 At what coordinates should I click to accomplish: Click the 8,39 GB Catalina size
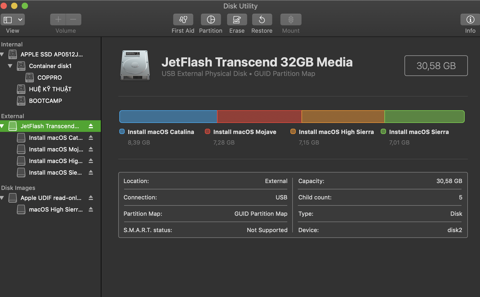[139, 142]
